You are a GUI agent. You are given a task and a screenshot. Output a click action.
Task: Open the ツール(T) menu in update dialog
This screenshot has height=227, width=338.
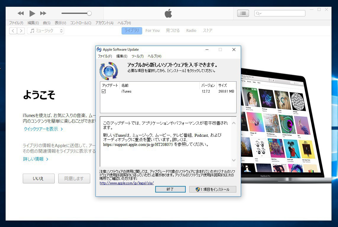pyautogui.click(x=138, y=56)
